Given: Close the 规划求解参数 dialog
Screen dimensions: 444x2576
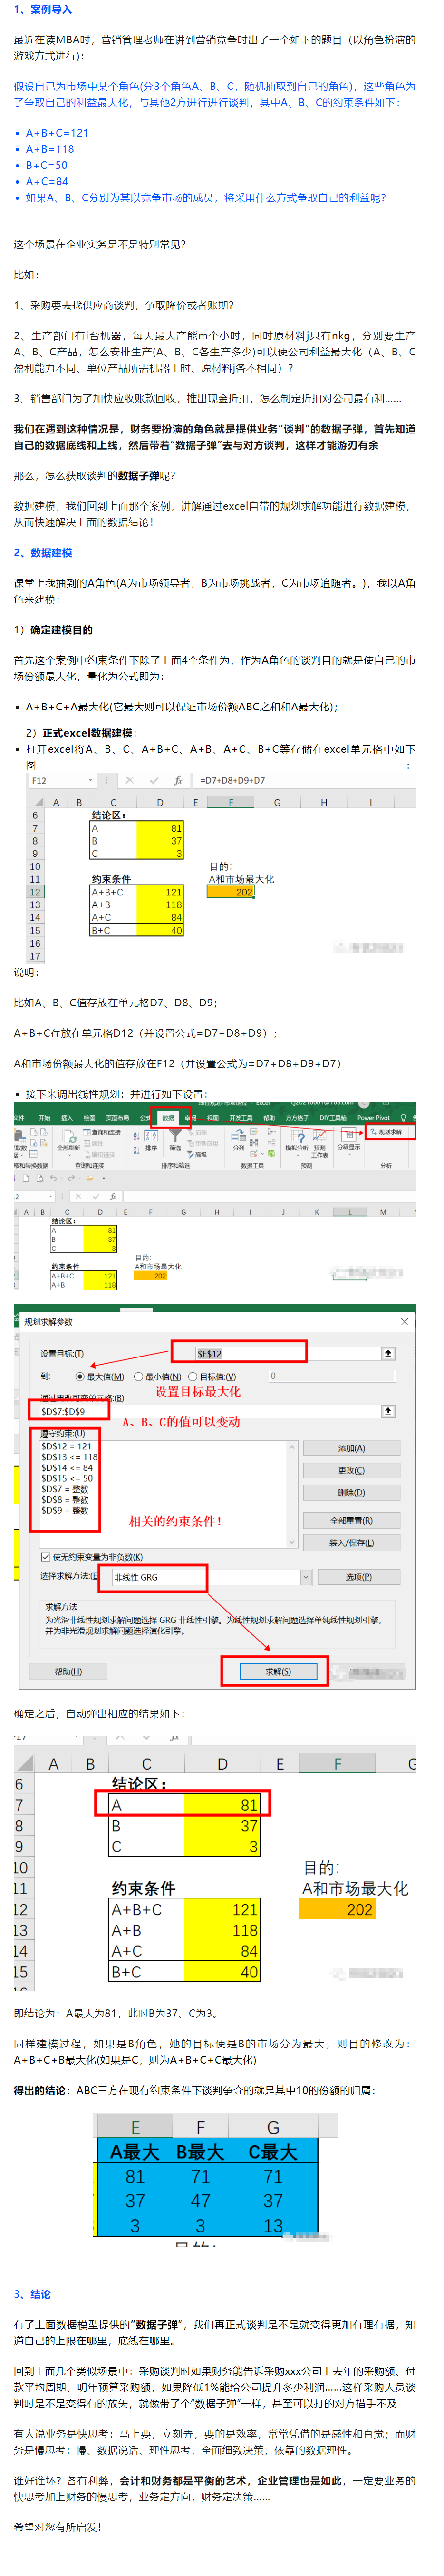Looking at the screenshot, I should (x=404, y=1321).
